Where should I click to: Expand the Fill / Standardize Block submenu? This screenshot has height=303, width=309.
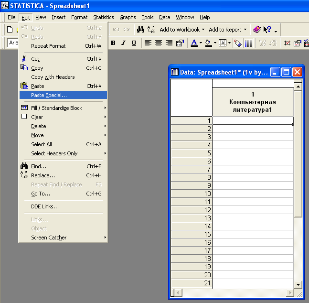[x=63, y=108]
